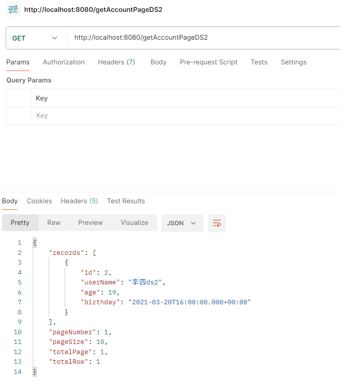Image resolution: width=340 pixels, height=392 pixels.
Task: Select the response Body tab beside Cookies
Action: point(10,201)
